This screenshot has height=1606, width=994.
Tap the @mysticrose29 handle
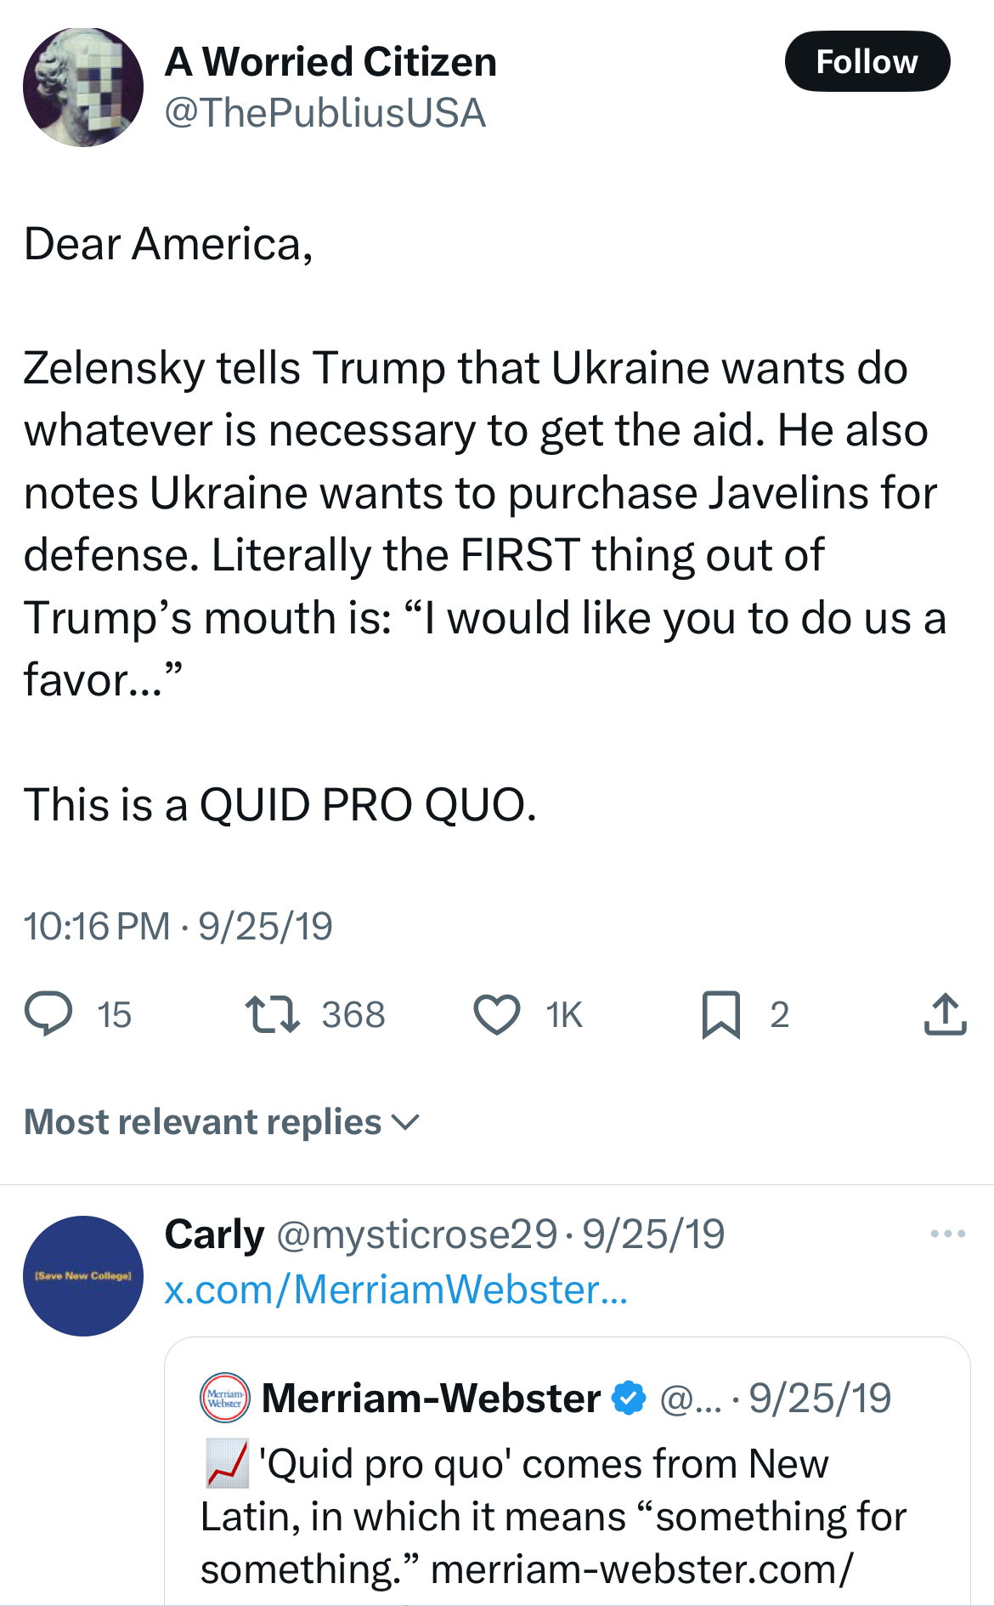[416, 1234]
